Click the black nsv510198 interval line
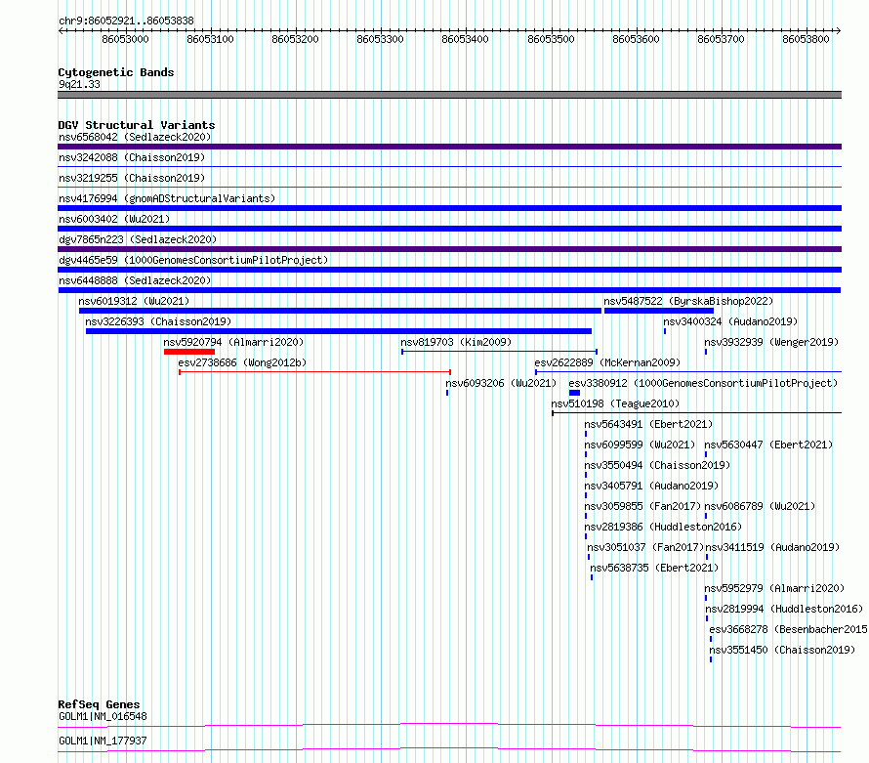869x763 pixels. 696,413
